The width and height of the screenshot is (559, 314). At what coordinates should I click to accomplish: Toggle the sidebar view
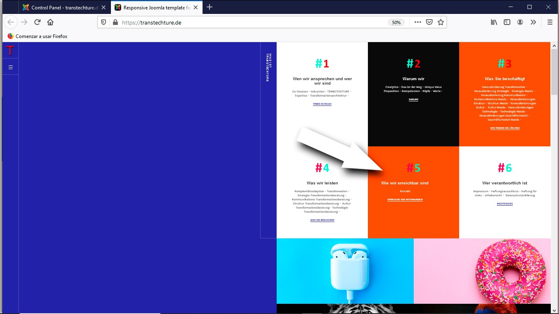[507, 22]
